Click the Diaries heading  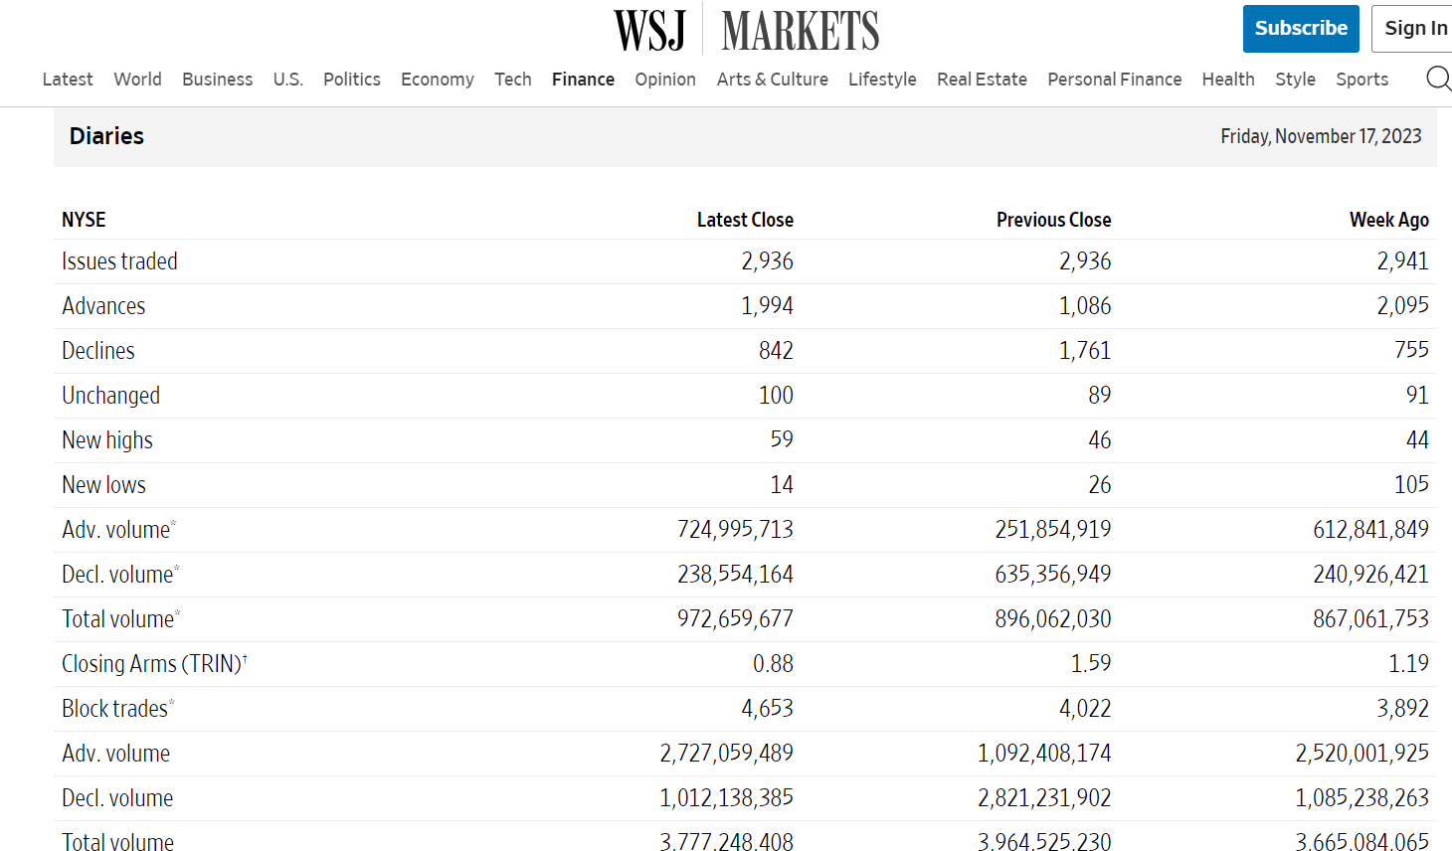coord(106,136)
